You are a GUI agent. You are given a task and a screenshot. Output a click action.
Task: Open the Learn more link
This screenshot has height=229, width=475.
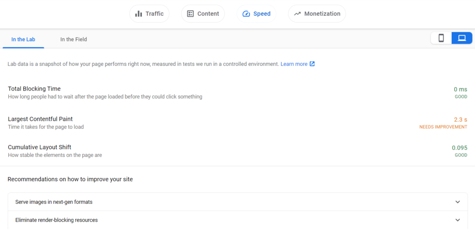pos(294,64)
